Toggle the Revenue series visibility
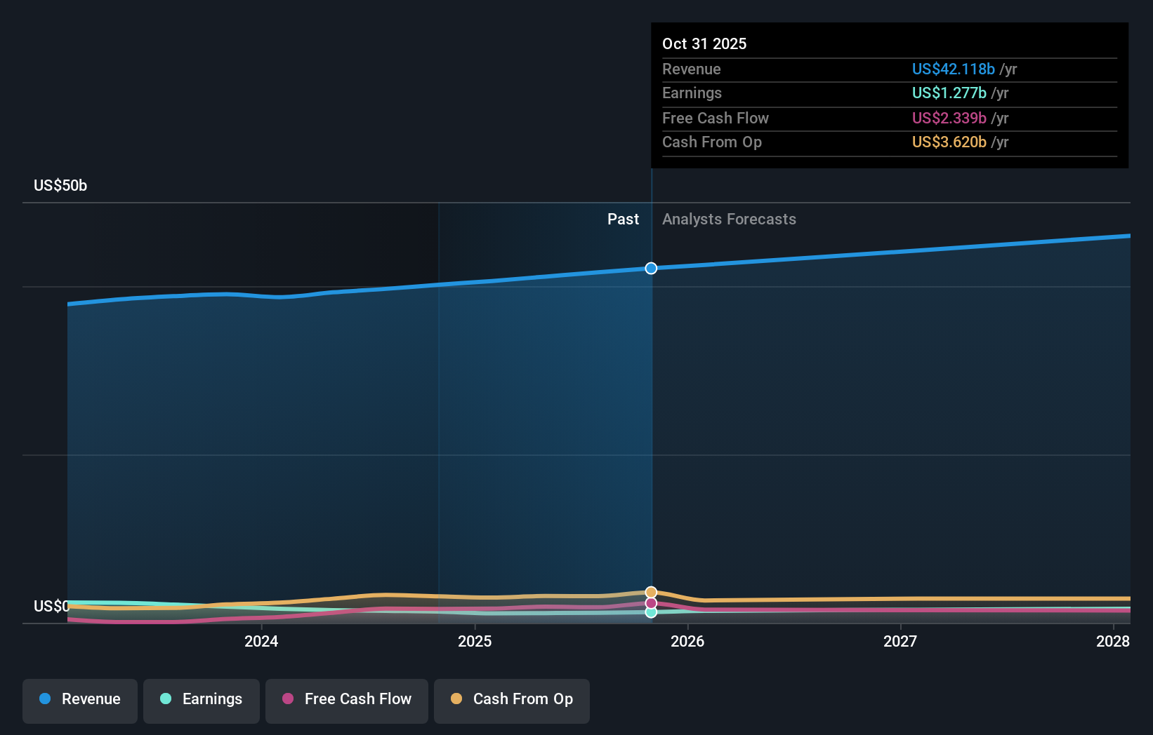Image resolution: width=1153 pixels, height=735 pixels. point(79,701)
